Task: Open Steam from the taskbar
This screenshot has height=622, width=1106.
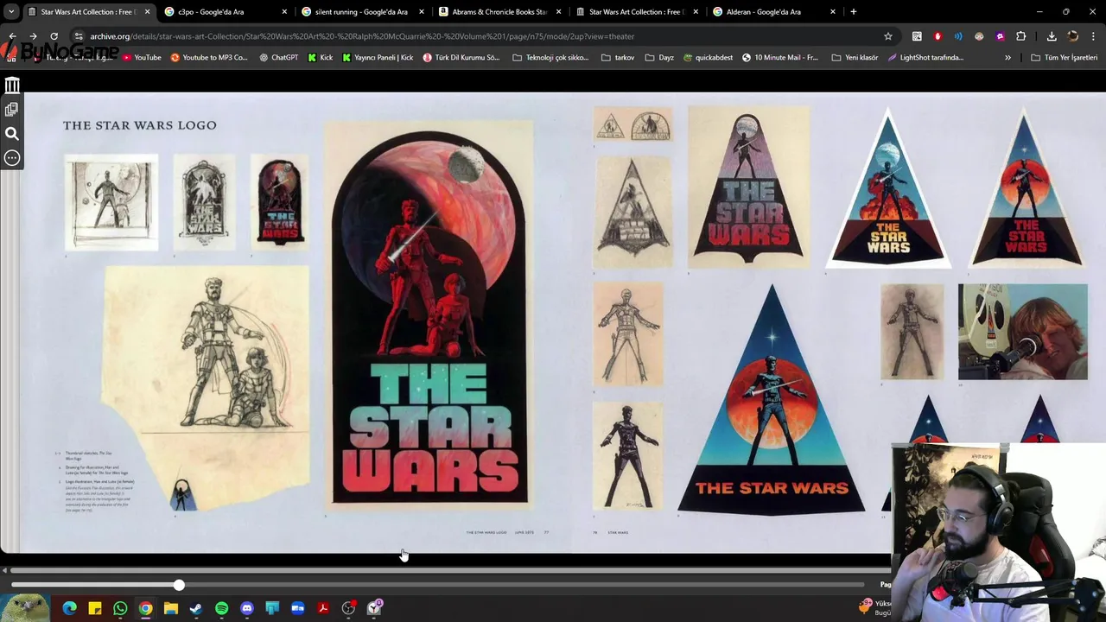Action: [x=196, y=608]
